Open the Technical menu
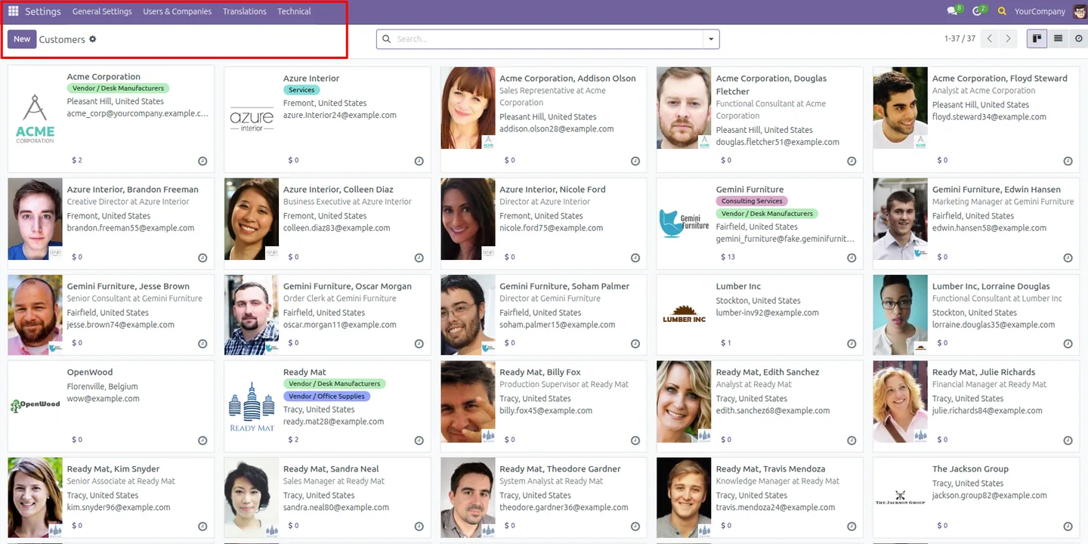 [x=294, y=11]
